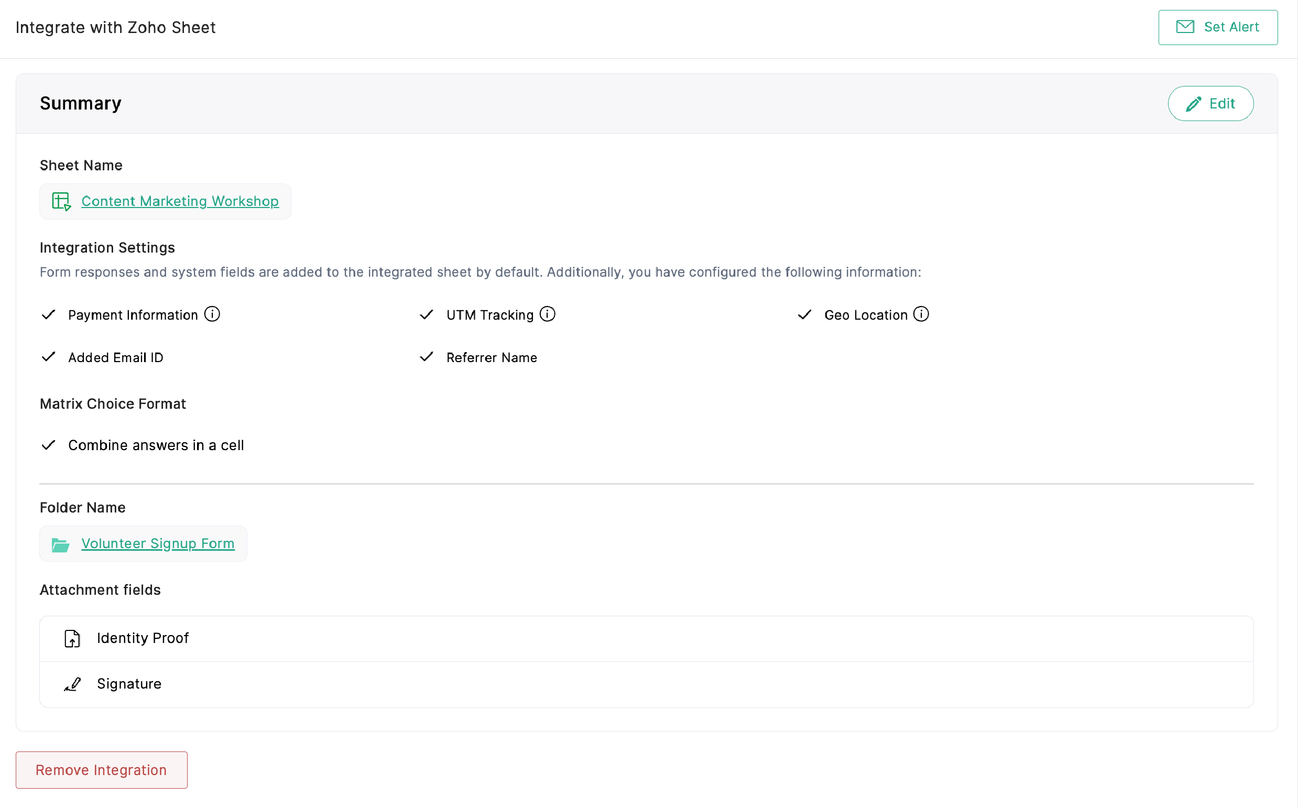Image resolution: width=1298 pixels, height=807 pixels.
Task: Click the Set Alert button
Action: click(x=1218, y=27)
